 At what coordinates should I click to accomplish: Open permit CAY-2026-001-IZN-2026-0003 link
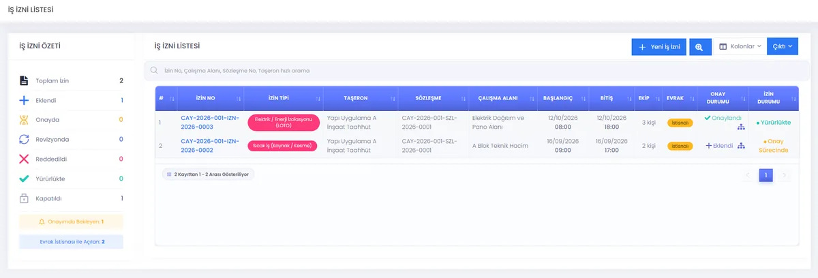(x=210, y=123)
